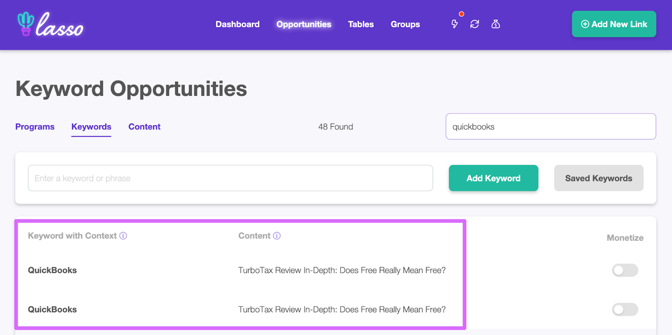Open Saved Keywords
Viewport: 672px width, 335px height.
(598, 178)
